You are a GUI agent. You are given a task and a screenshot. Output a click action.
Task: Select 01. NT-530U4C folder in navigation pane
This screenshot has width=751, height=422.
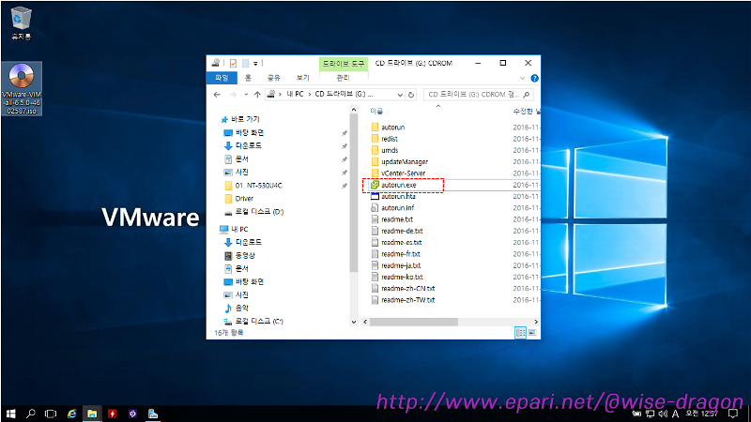[x=258, y=185]
